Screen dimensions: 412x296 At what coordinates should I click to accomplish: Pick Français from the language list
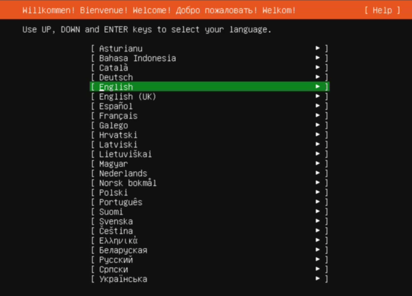210,116
